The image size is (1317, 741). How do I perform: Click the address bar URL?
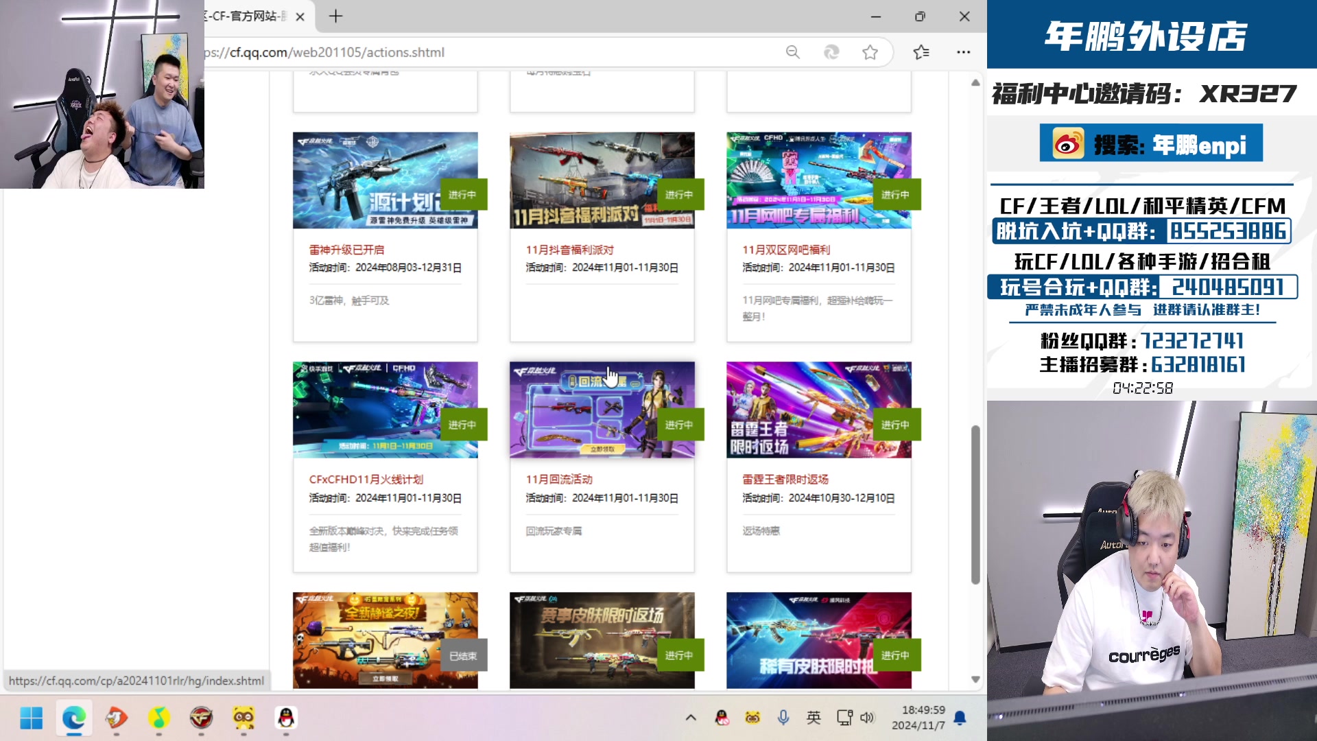324,52
